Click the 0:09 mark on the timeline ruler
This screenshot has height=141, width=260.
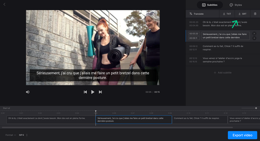[x=170, y=113]
